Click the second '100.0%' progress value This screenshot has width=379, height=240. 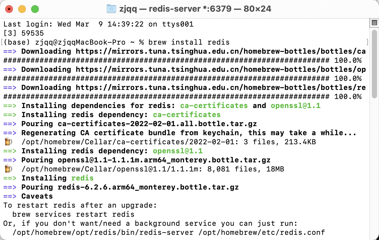point(348,79)
